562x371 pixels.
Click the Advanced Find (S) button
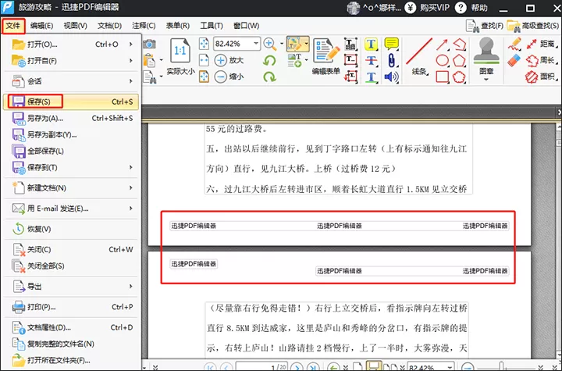click(x=532, y=26)
